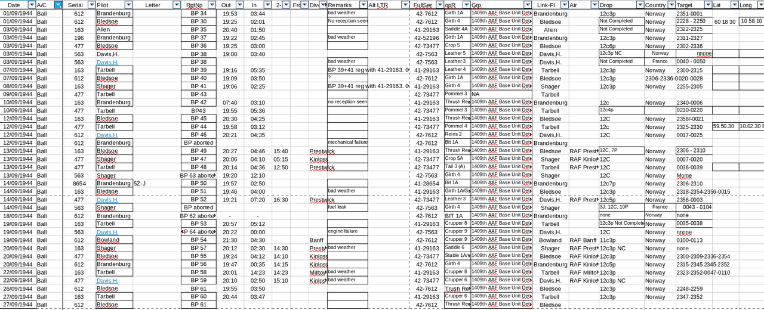
Task: Select the letter cell '5Z-J'
Action: click(x=156, y=184)
